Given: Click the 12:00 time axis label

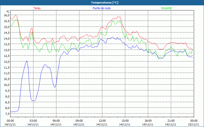Looking at the screenshot, I should click(x=102, y=121).
